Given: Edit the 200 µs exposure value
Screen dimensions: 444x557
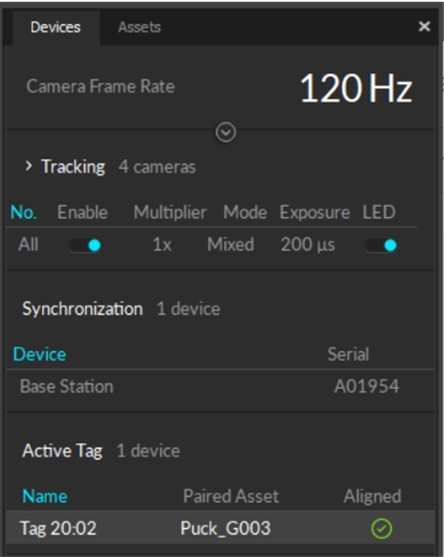Looking at the screenshot, I should (x=308, y=245).
